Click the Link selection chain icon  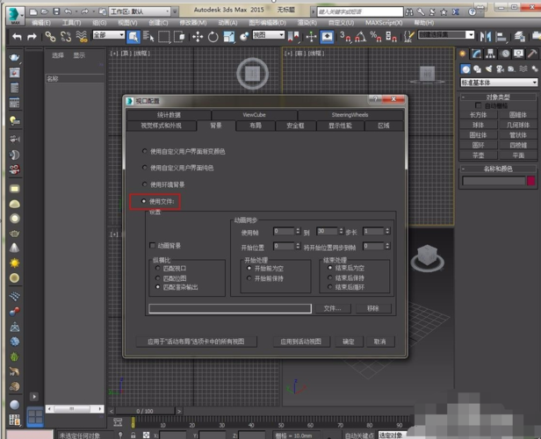coord(50,36)
